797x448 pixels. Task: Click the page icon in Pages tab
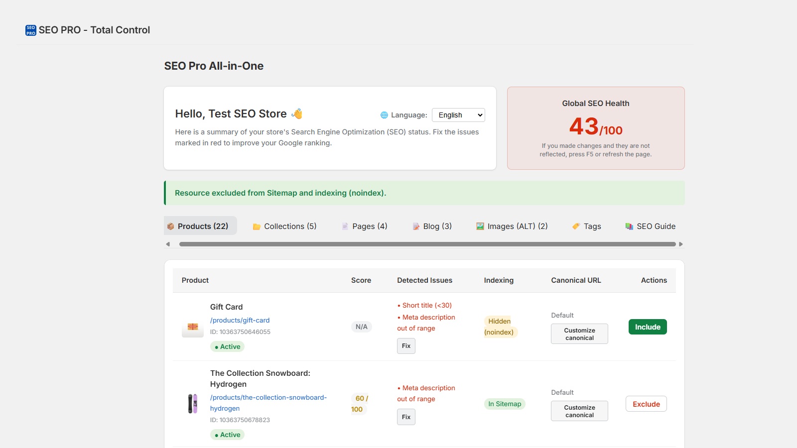[345, 226]
